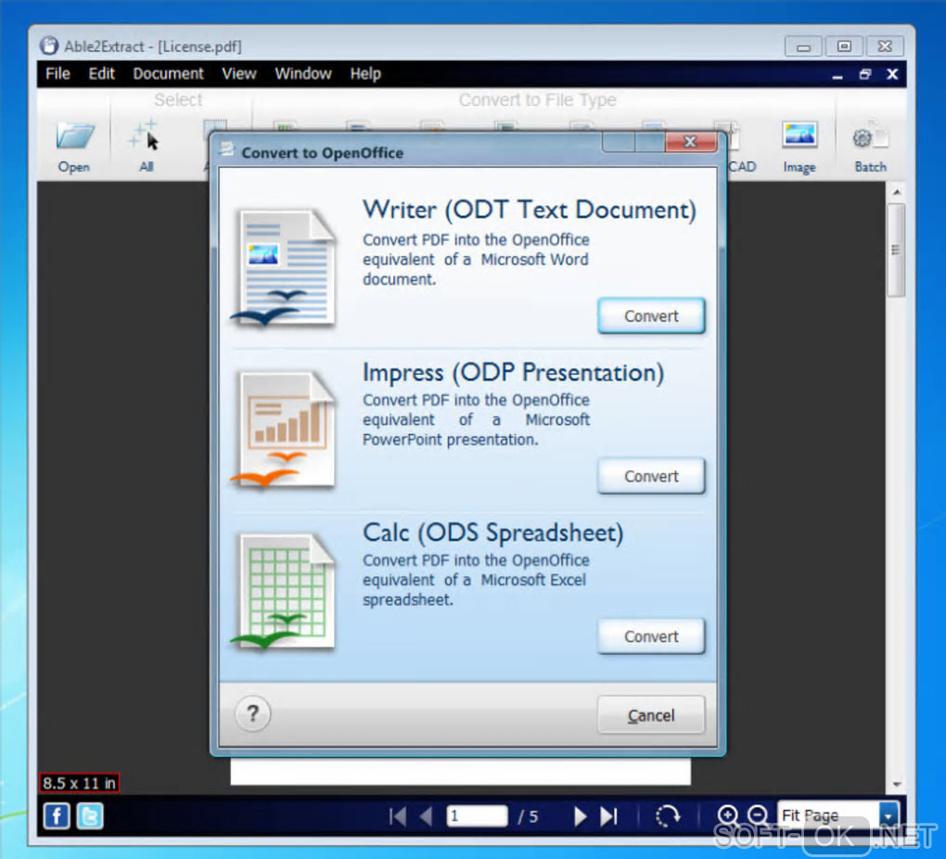946x859 pixels.
Task: Click the scrollbar down arrow
Action: tap(897, 784)
